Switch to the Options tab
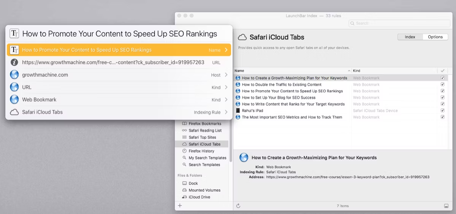The height and width of the screenshot is (214, 456). pyautogui.click(x=435, y=37)
